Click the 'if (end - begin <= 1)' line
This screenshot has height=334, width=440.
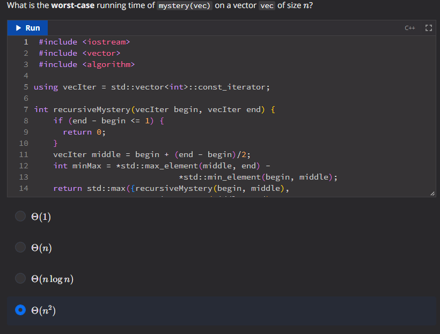click(x=108, y=121)
